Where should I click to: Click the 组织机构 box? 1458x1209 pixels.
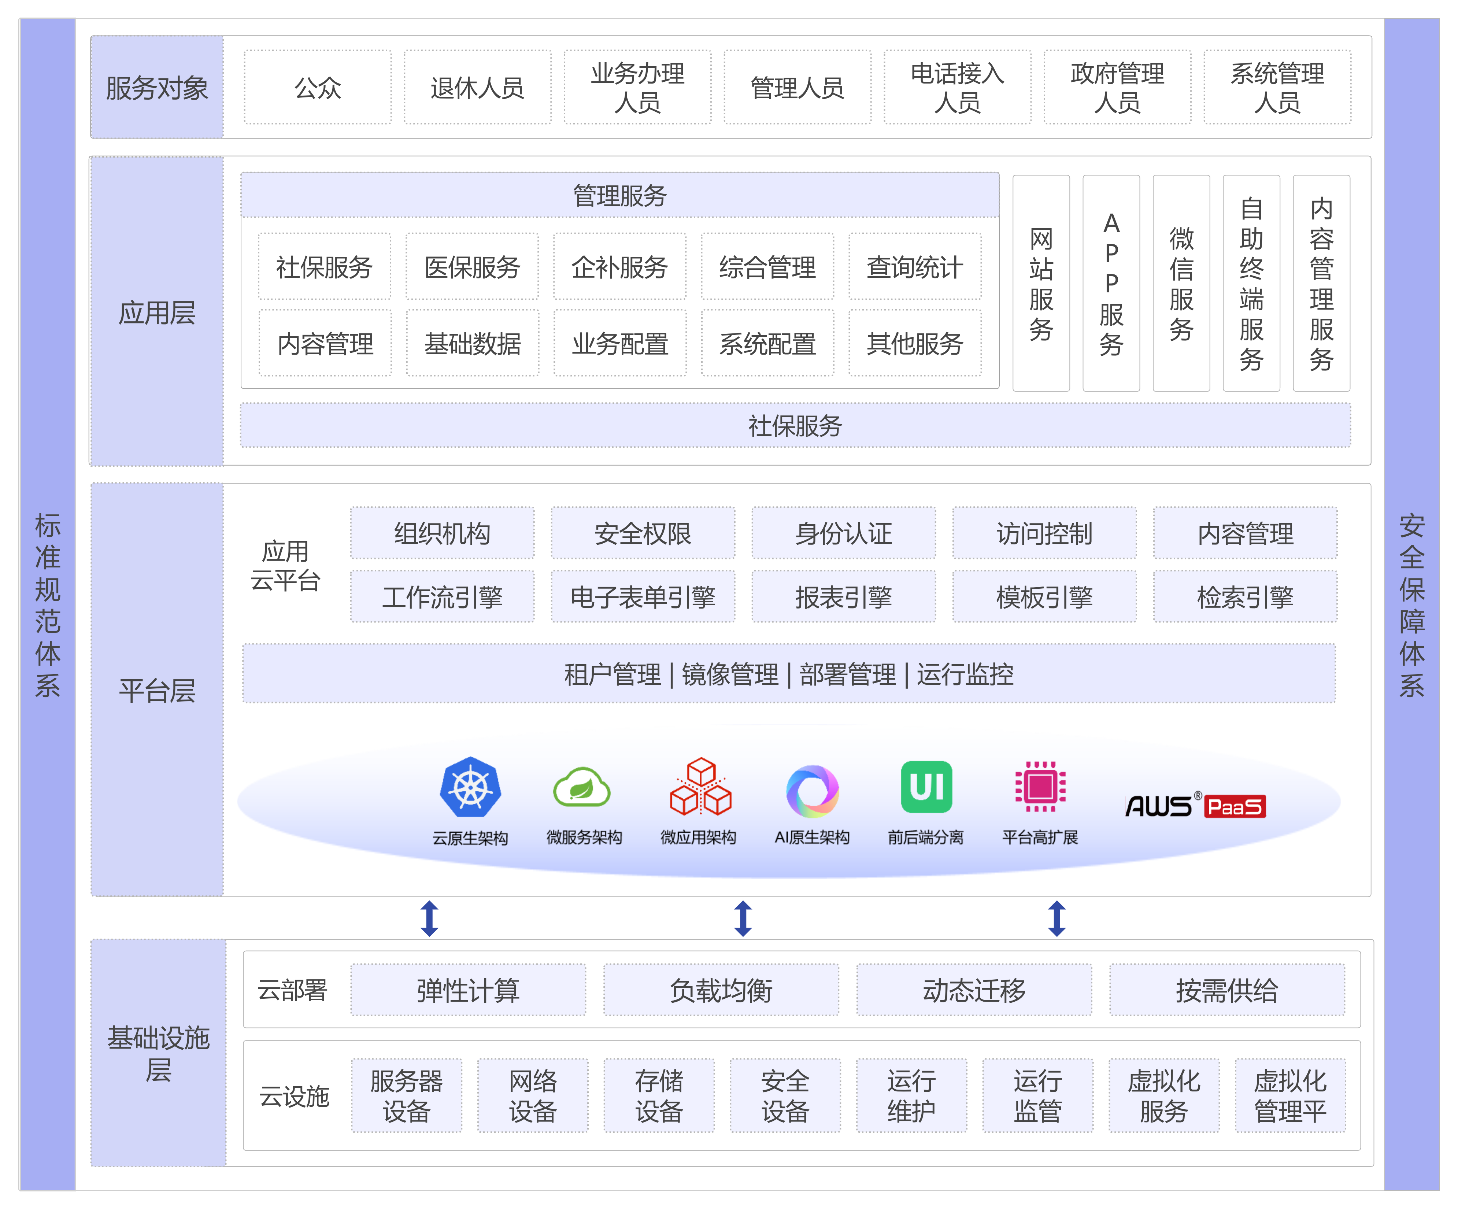(442, 533)
